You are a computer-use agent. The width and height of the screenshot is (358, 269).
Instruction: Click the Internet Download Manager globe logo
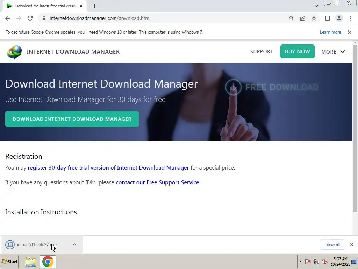point(14,52)
